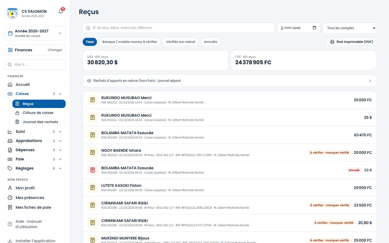Click the Mes fiches de paie icon
Viewport: 389px width, 243px height.
[x=10, y=207]
